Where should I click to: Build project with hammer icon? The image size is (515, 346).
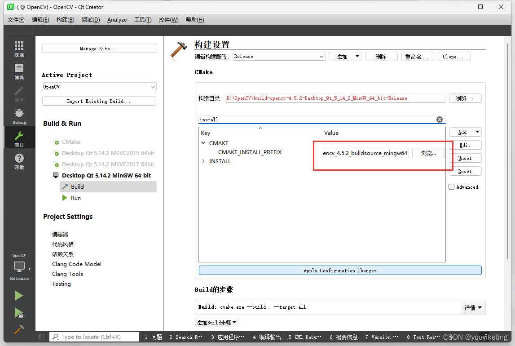[19, 329]
